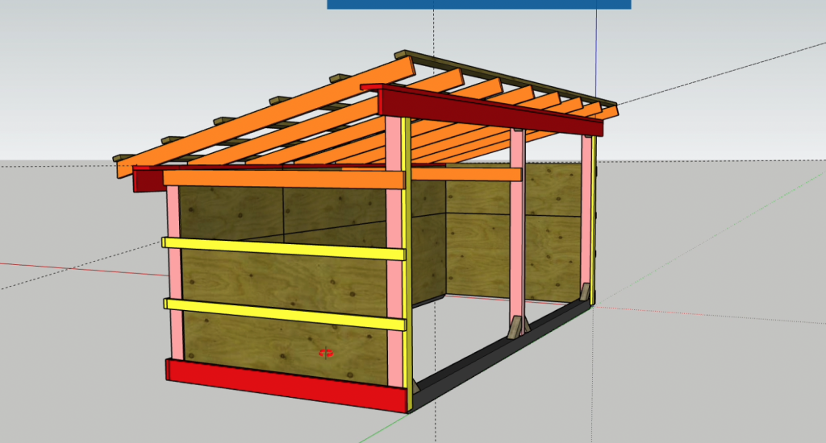Click the red rotate cursor marker on the plywood
The width and height of the screenshot is (826, 443).
326,353
